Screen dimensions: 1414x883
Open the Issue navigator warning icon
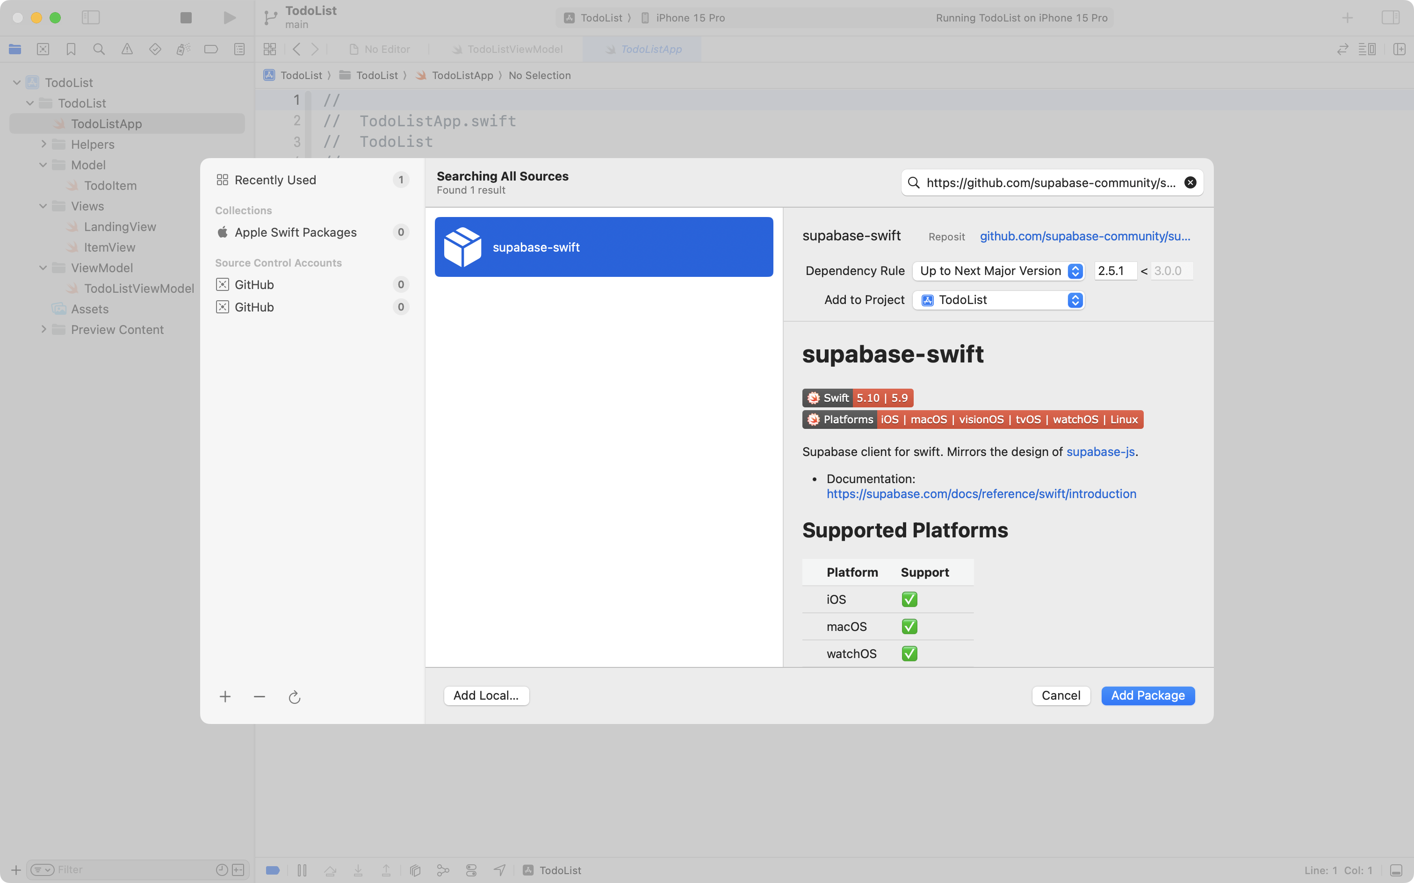127,49
